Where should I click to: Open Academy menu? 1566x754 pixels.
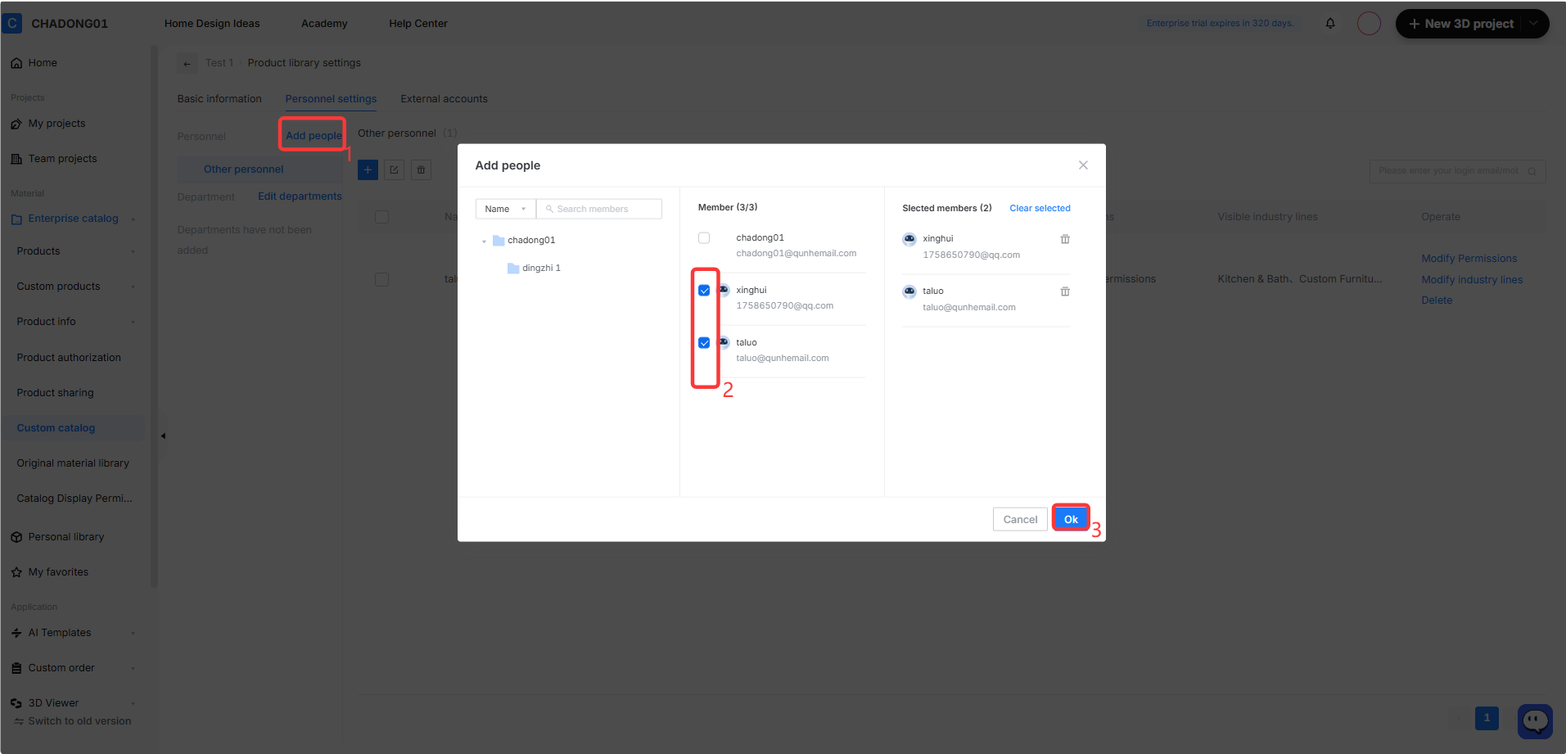click(324, 24)
